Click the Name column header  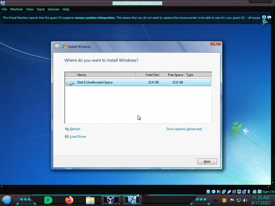[106, 75]
